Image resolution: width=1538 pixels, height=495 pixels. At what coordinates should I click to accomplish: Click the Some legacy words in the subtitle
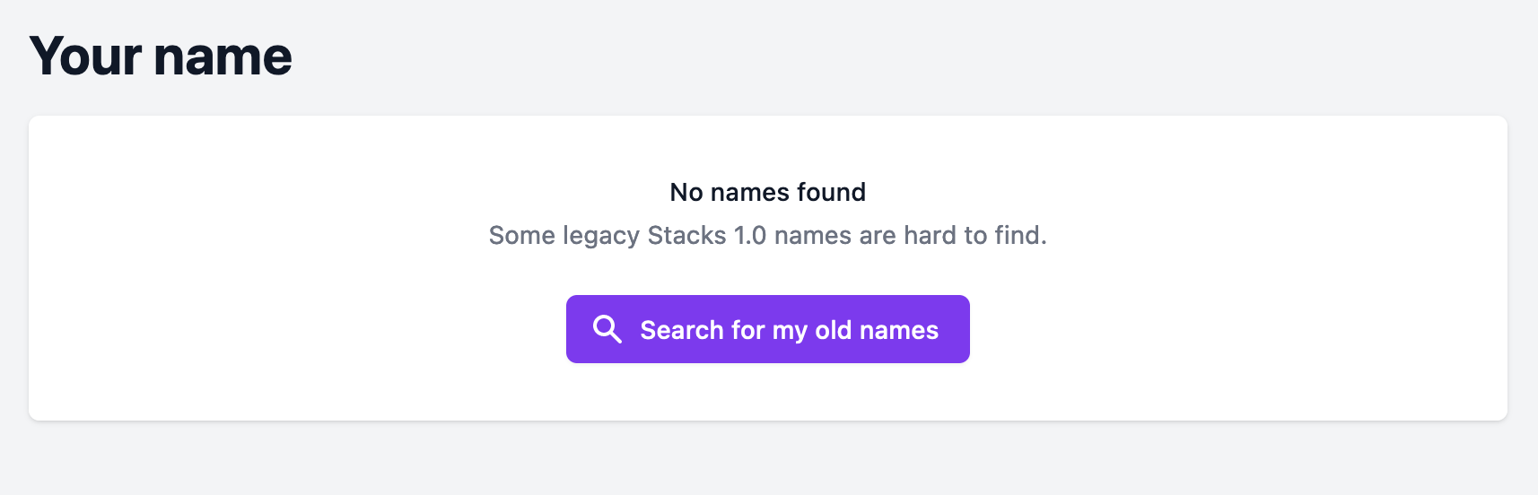(564, 236)
